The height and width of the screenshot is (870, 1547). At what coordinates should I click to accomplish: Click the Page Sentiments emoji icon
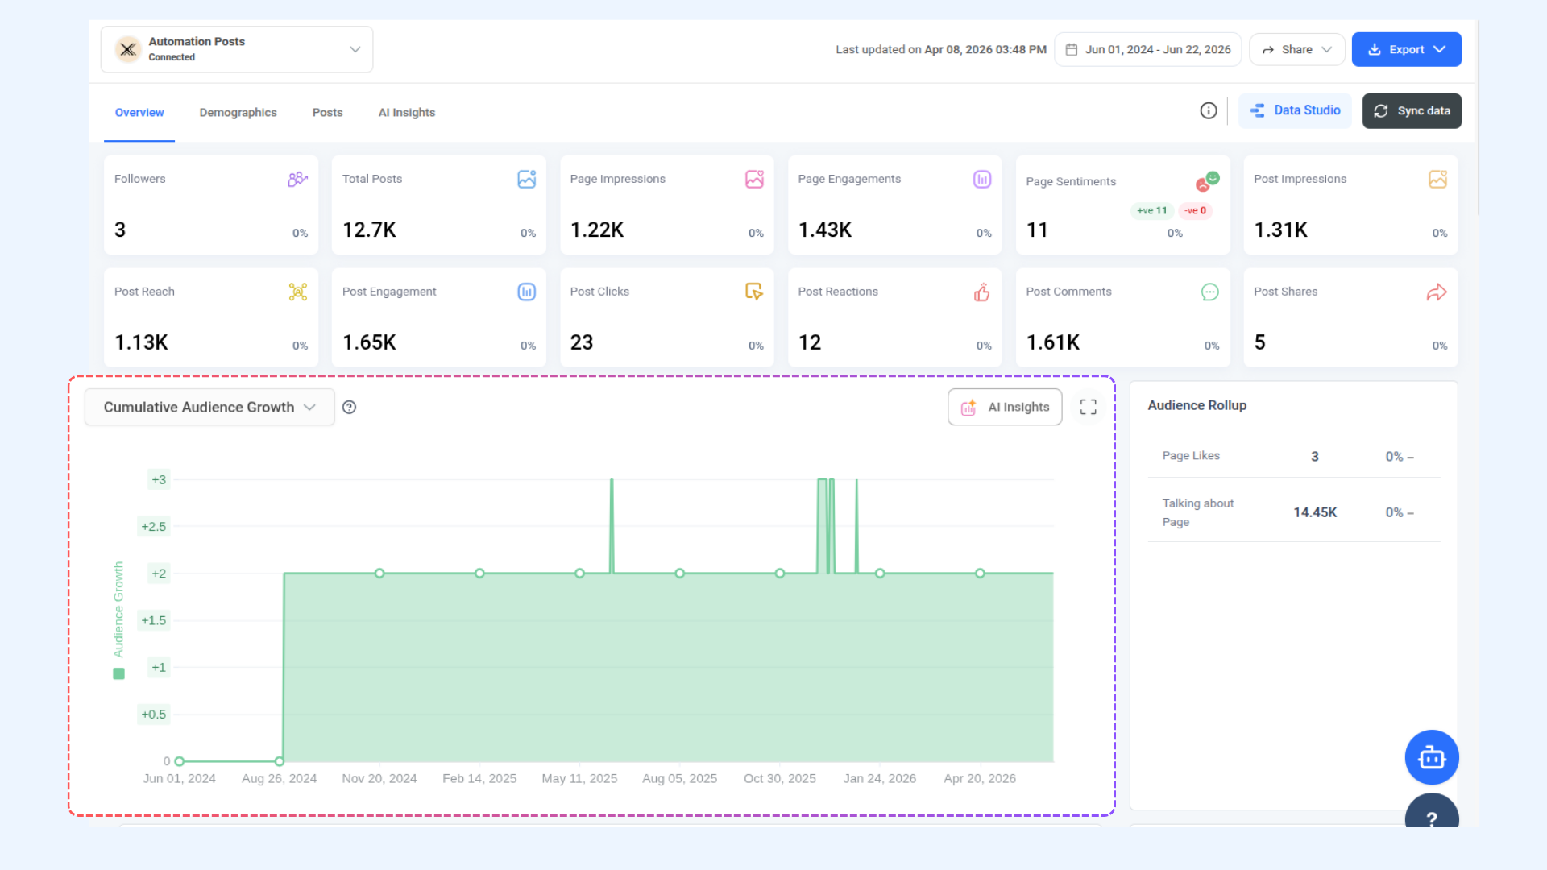(x=1207, y=182)
